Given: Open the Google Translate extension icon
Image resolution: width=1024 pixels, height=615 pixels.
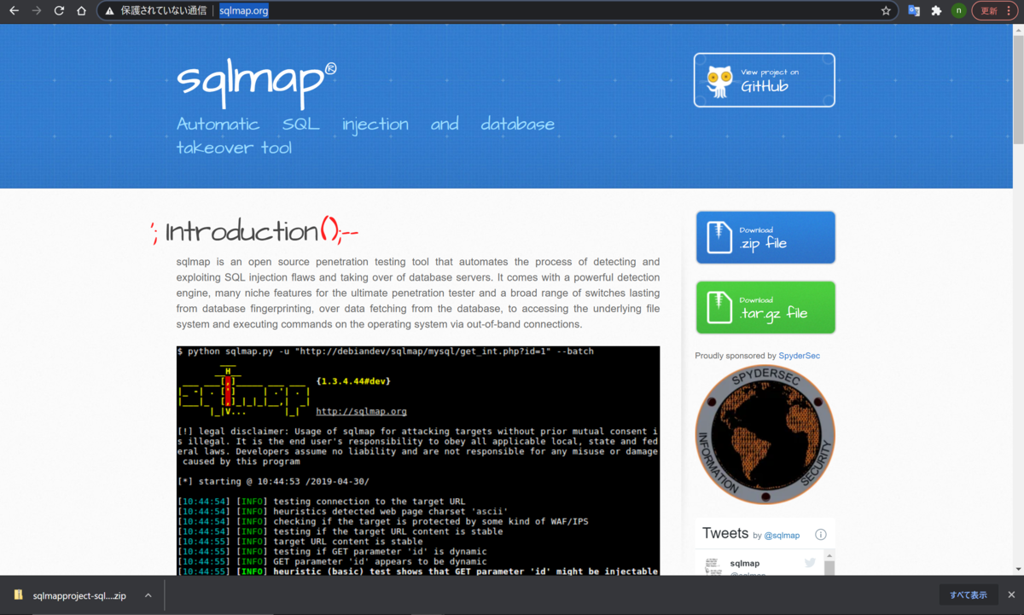Looking at the screenshot, I should pyautogui.click(x=914, y=11).
